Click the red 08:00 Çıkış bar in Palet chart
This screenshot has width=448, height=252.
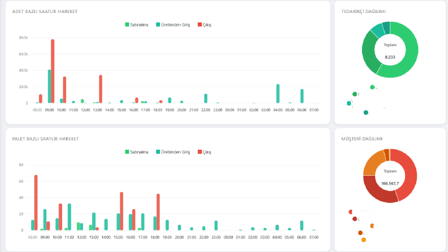click(x=36, y=203)
